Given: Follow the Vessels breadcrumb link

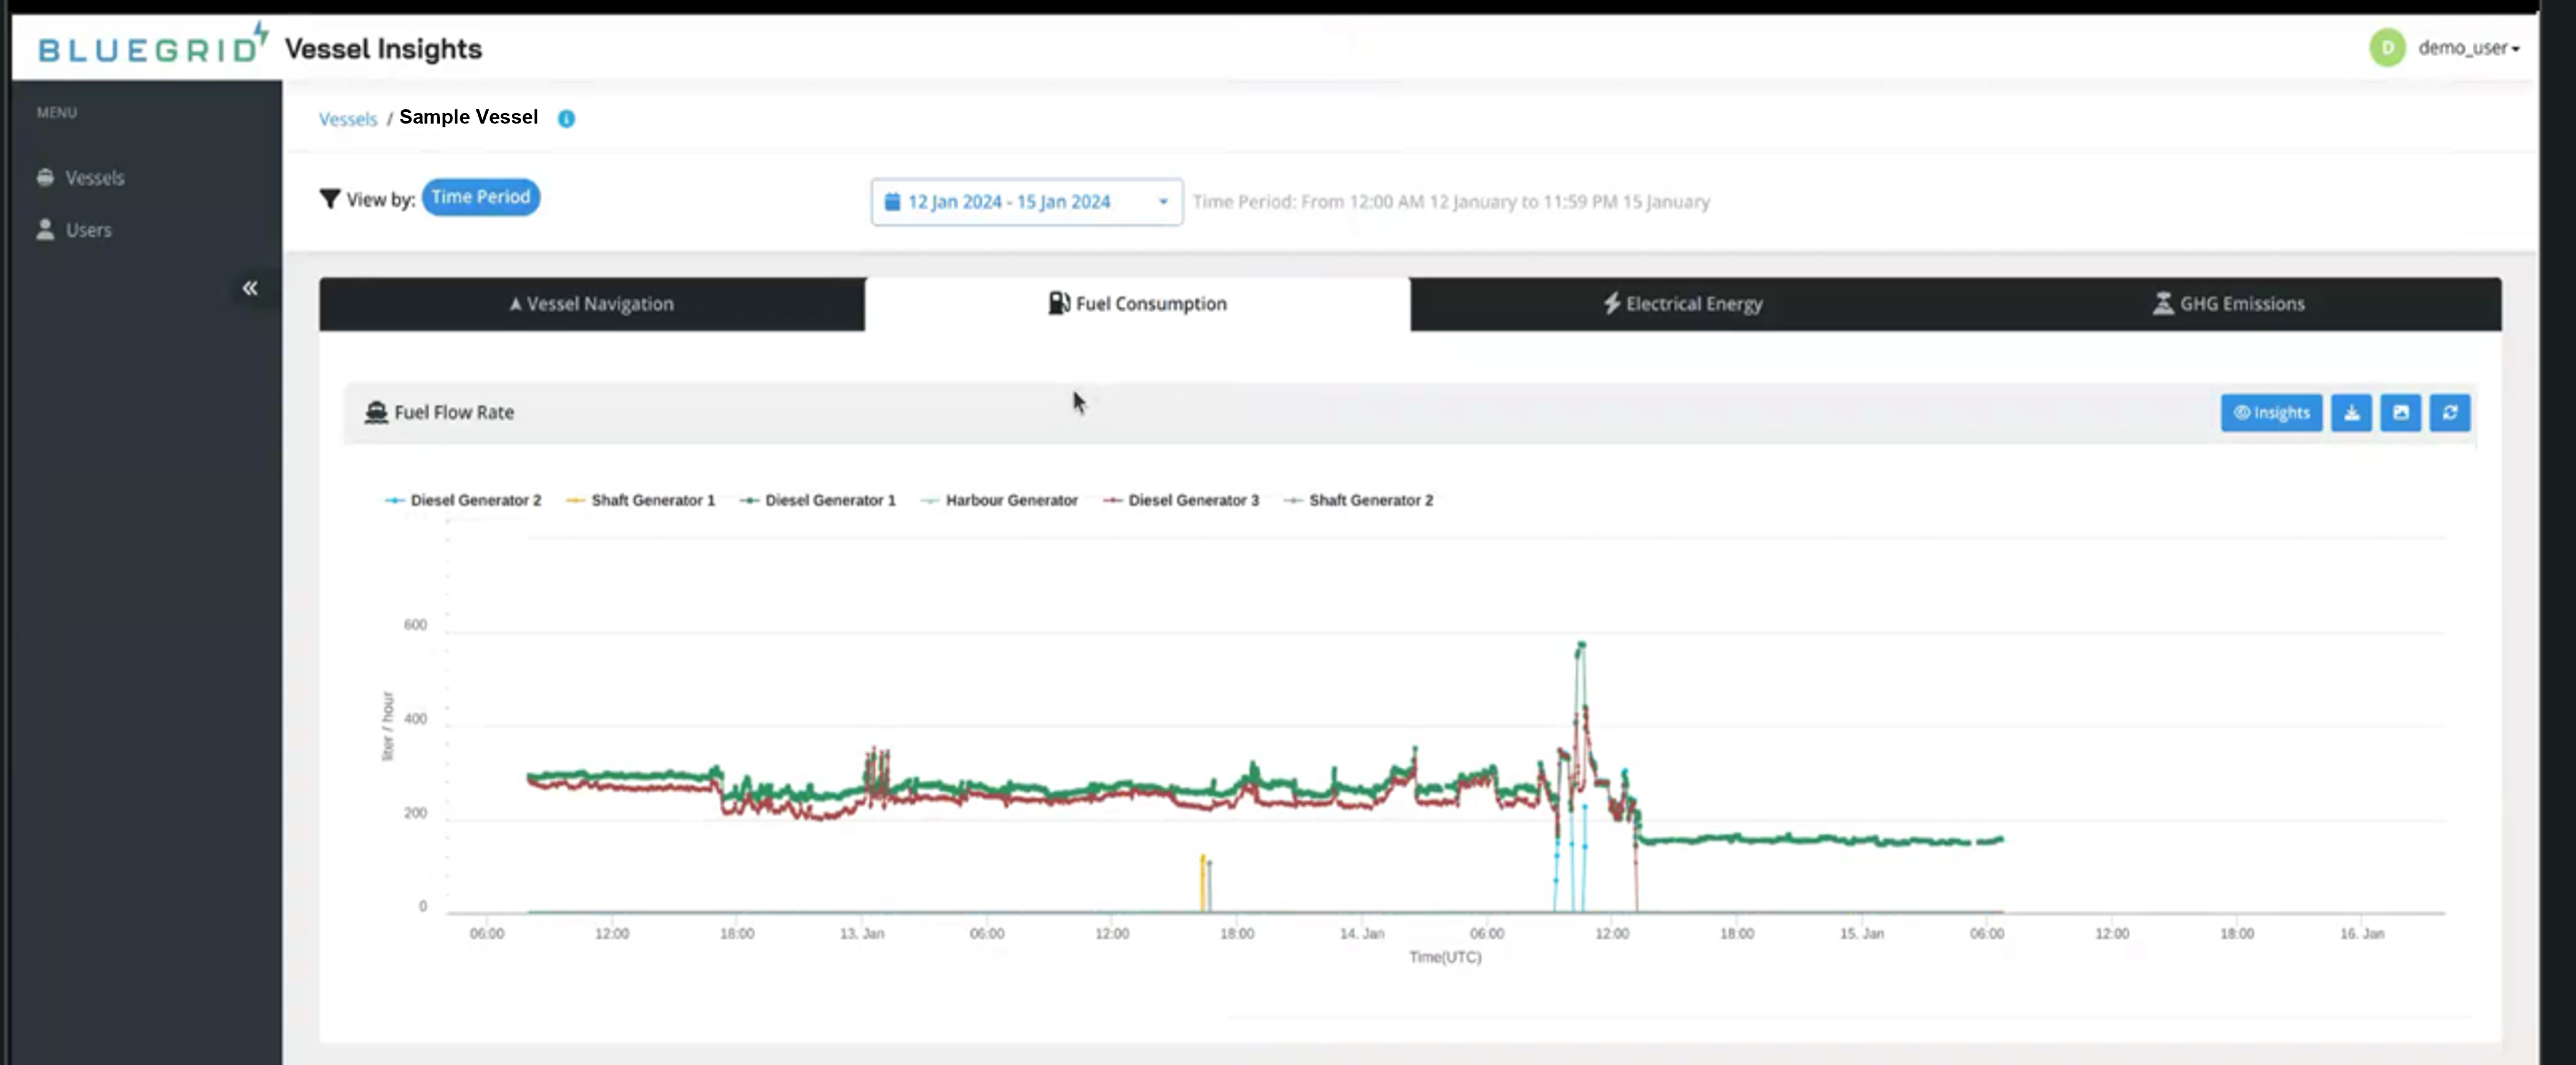Looking at the screenshot, I should click(x=347, y=119).
